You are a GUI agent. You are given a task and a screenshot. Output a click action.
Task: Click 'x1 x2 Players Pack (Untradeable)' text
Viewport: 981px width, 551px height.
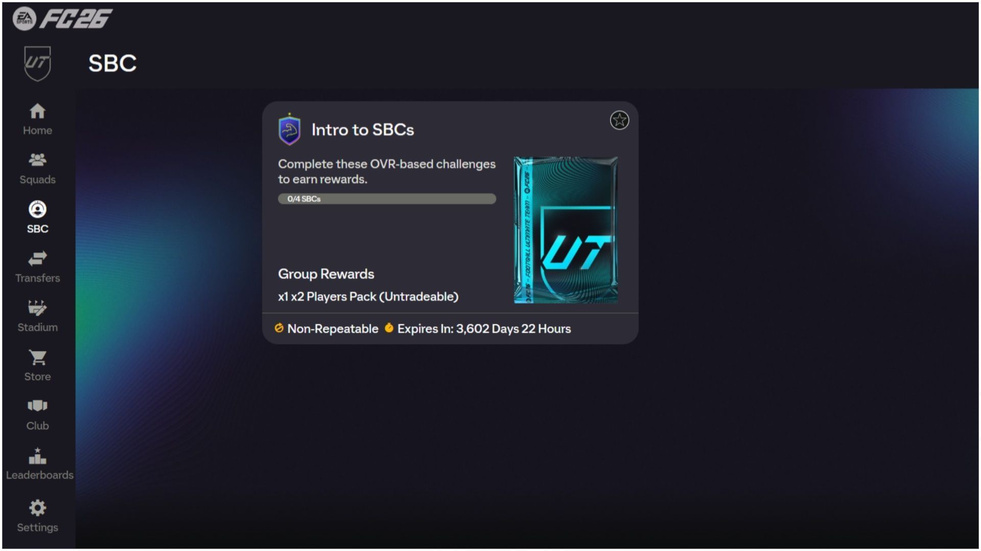(368, 297)
